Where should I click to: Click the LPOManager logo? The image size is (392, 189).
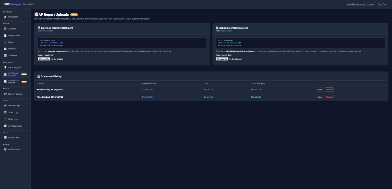[12, 4]
